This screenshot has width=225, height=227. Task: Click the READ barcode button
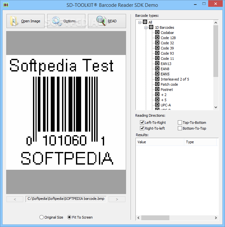[107, 21]
